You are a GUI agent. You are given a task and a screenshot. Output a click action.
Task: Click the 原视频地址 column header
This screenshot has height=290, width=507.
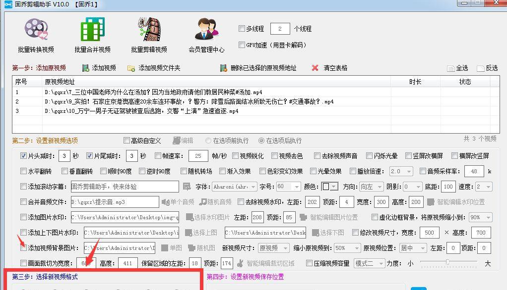point(216,82)
